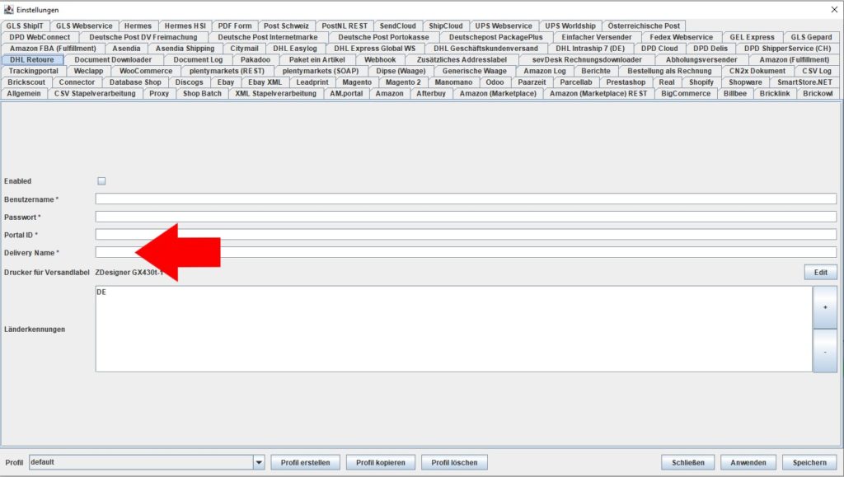The width and height of the screenshot is (844, 477).
Task: Click Edit for the Versandlabel printer
Action: click(x=820, y=272)
